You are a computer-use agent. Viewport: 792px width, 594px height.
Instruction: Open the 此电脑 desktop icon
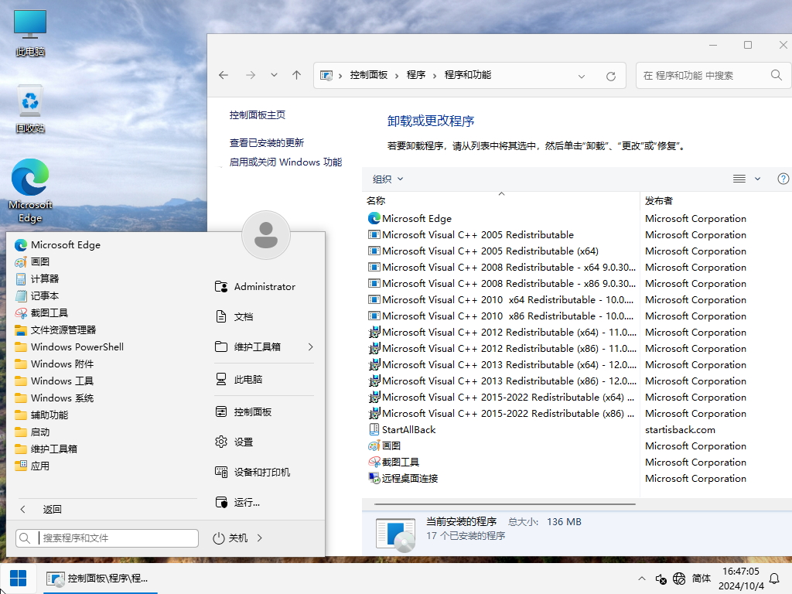tap(30, 32)
